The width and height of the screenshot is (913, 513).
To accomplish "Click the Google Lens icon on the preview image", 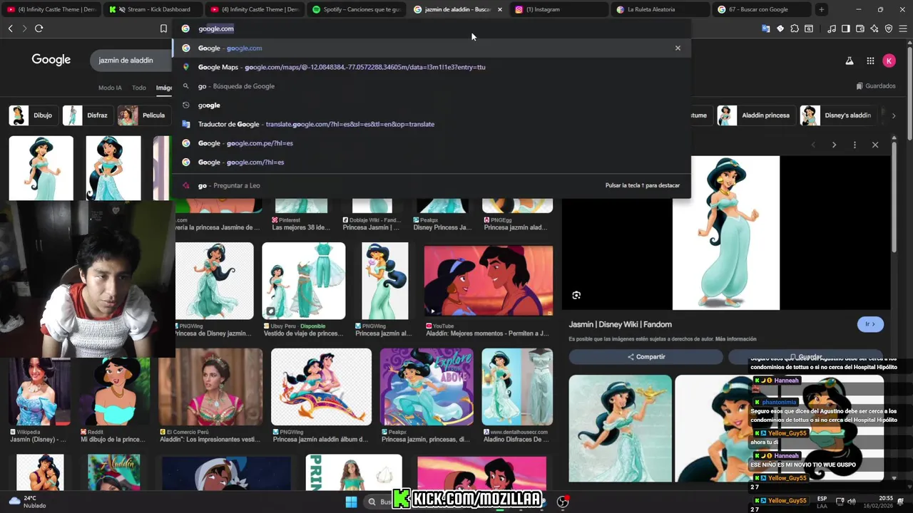I will point(576,295).
